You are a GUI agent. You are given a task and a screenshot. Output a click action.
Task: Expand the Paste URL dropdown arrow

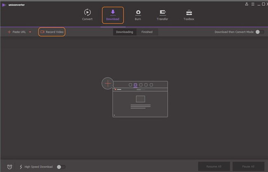coord(30,32)
